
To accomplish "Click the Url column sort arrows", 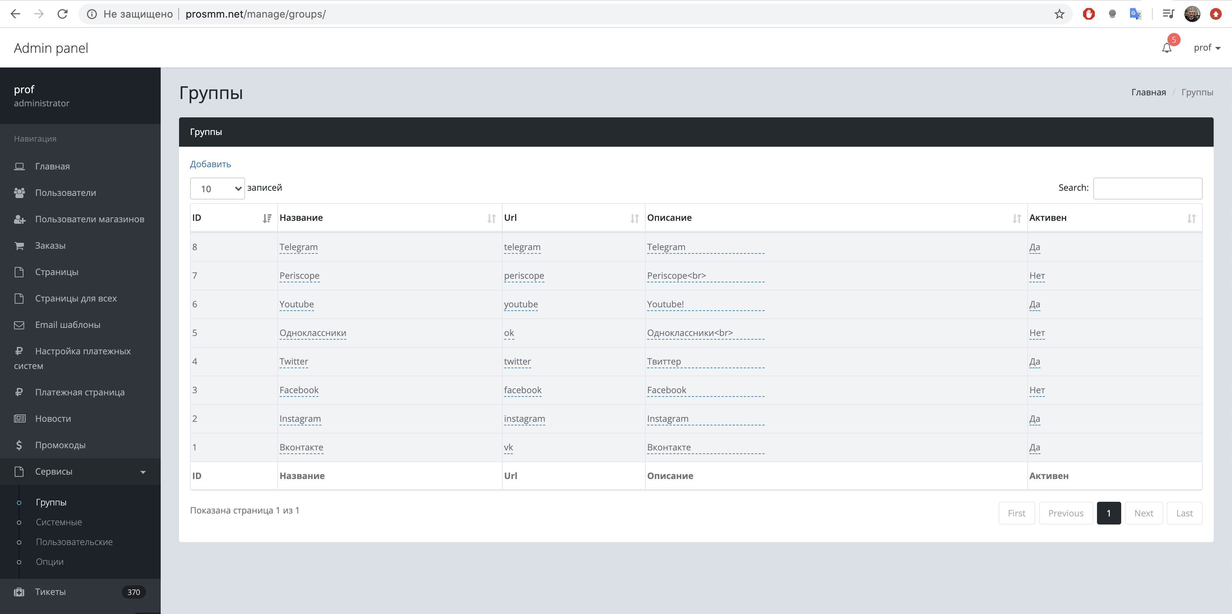I will point(634,219).
